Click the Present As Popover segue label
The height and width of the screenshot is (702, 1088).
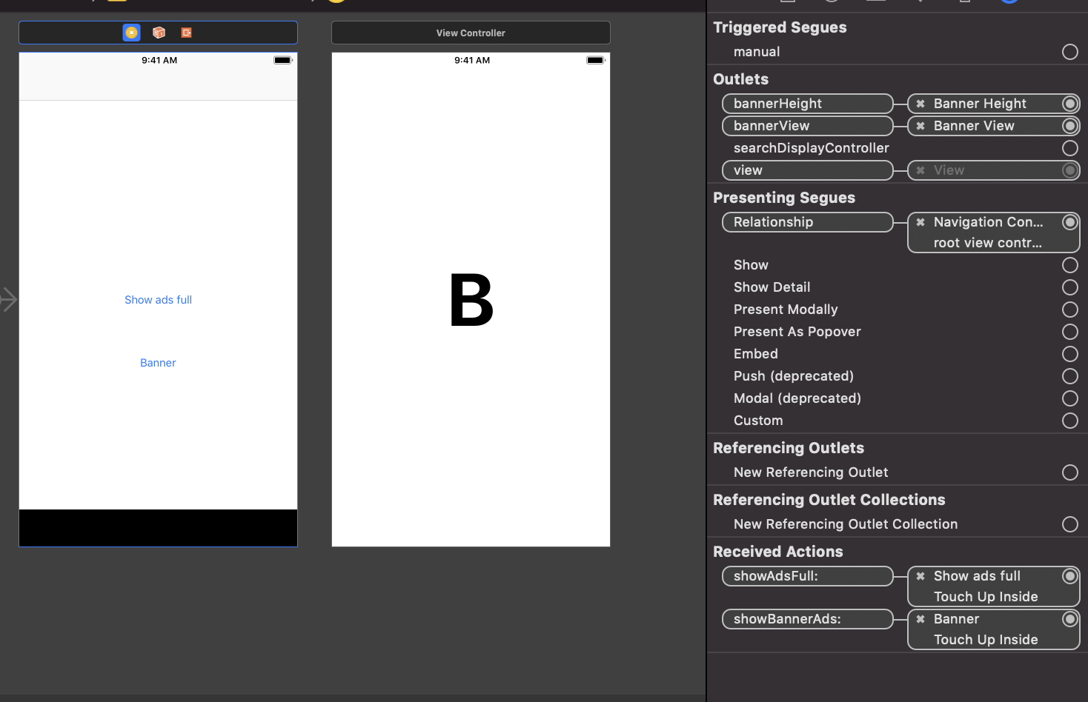click(x=797, y=332)
